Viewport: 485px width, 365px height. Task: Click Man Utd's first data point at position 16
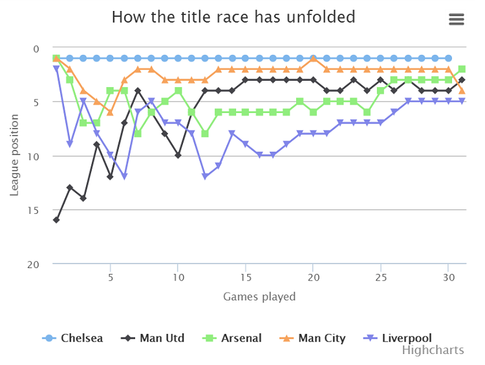click(x=56, y=220)
